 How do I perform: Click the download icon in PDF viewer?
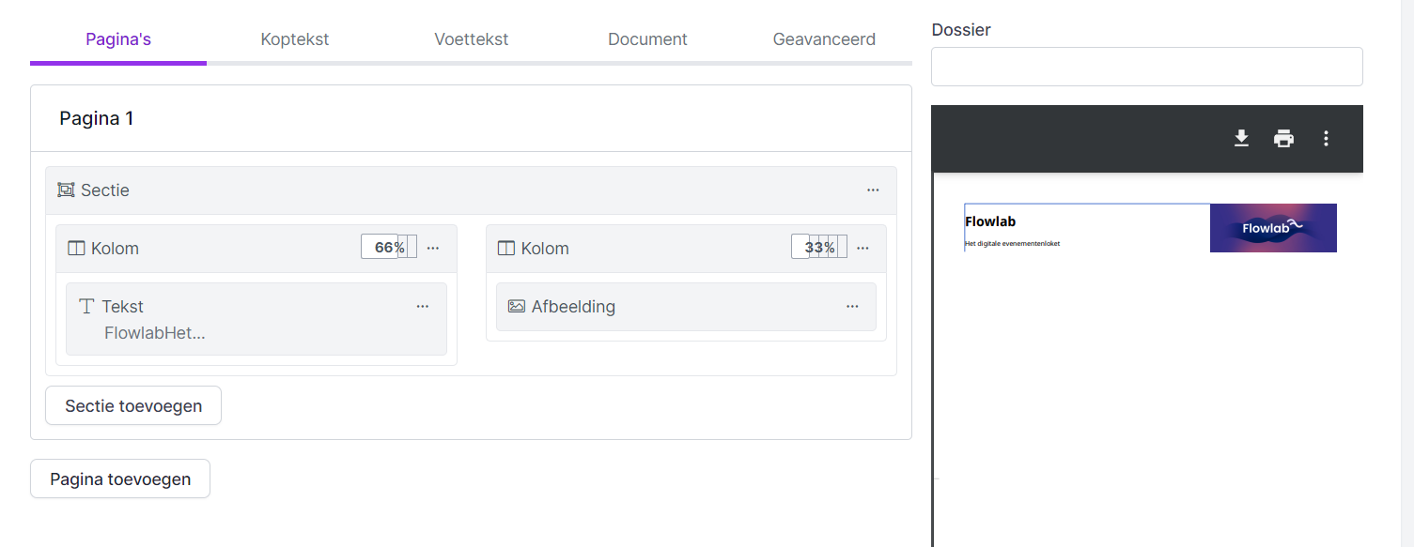click(1241, 139)
